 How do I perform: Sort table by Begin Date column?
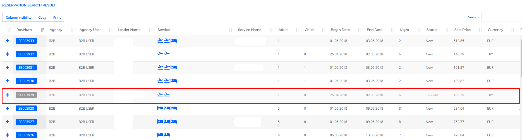click(340, 30)
